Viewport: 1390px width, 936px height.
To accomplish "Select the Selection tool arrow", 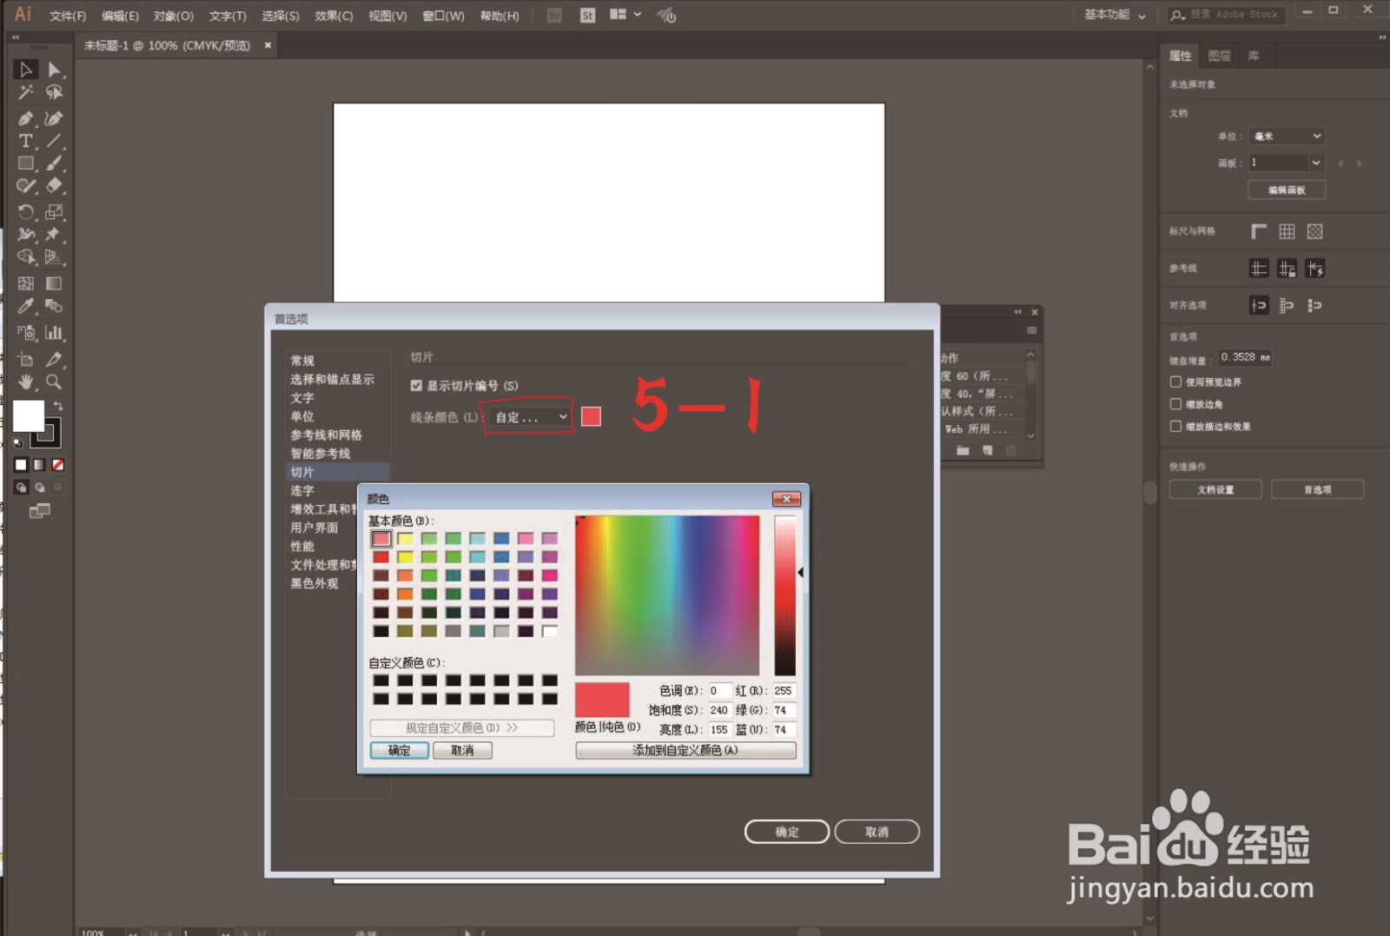I will [x=25, y=70].
